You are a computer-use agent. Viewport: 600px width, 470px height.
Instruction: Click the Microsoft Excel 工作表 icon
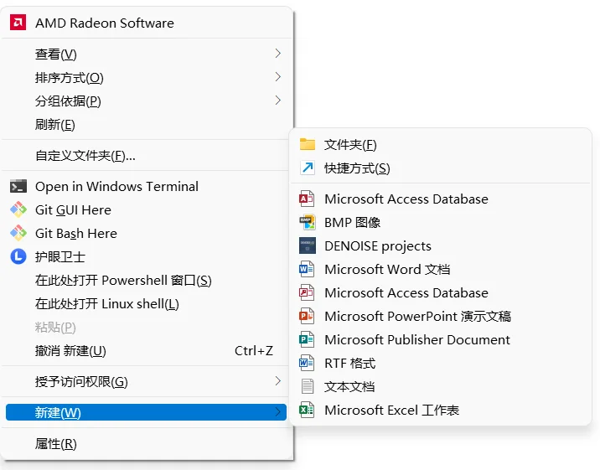click(307, 410)
